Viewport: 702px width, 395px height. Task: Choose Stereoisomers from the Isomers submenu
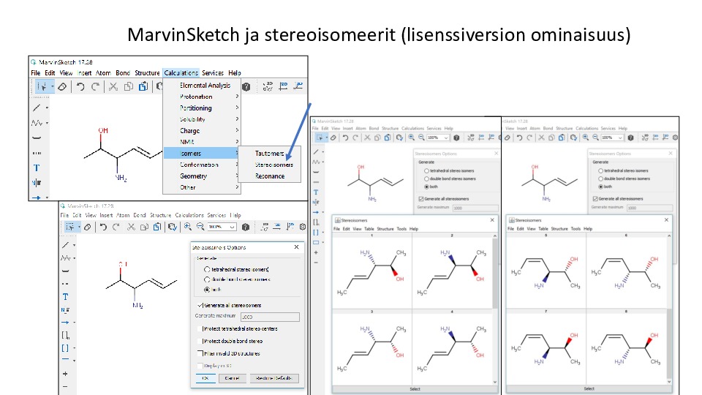pyautogui.click(x=274, y=165)
